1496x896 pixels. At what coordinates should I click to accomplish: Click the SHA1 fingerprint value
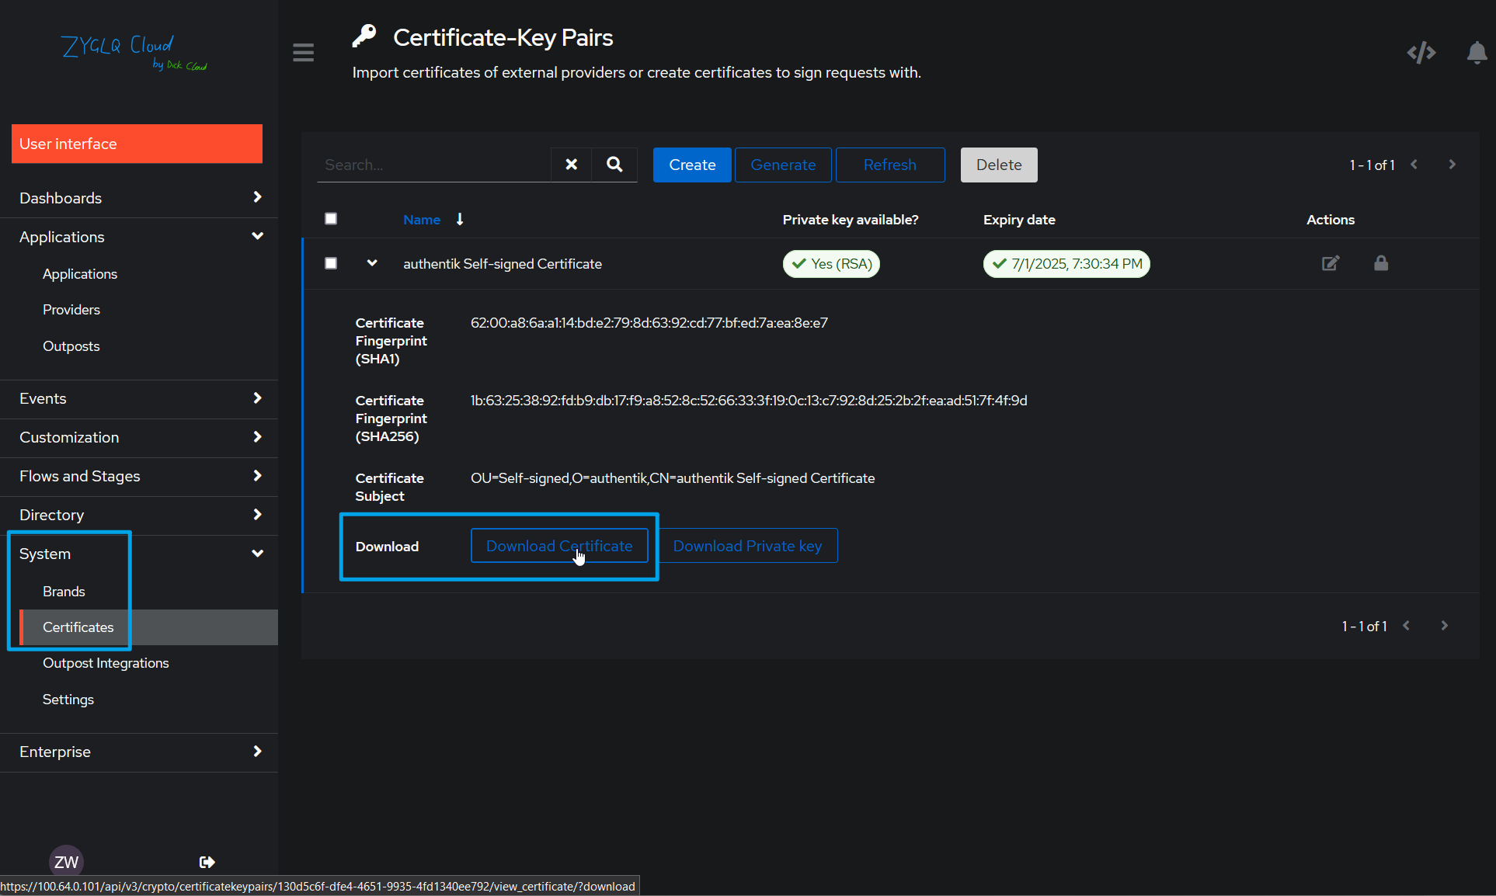click(649, 323)
